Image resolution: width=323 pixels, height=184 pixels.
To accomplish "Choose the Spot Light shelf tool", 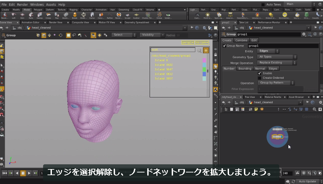I will [x=219, y=16].
